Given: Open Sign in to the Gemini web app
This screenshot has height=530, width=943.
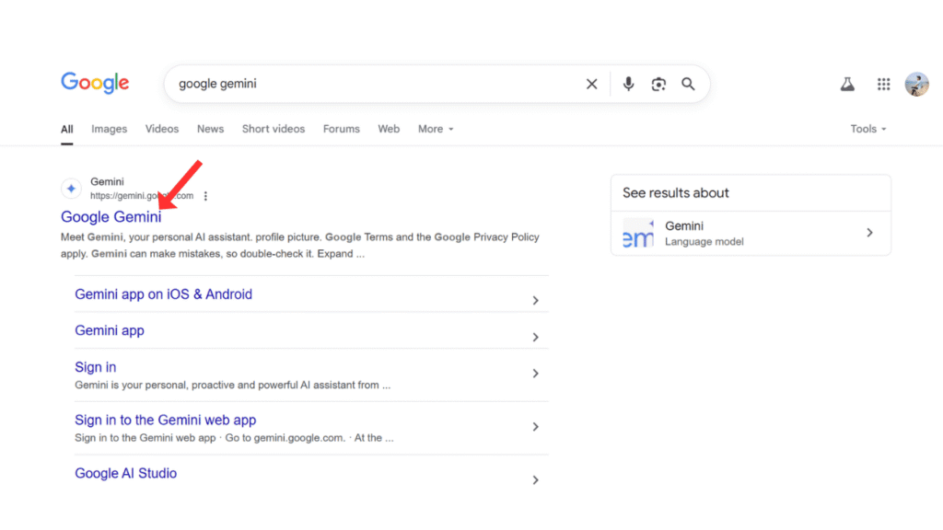Looking at the screenshot, I should (x=166, y=420).
